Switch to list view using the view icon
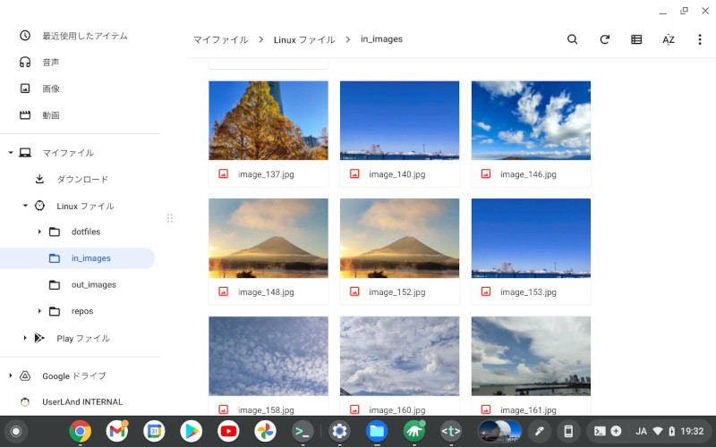716x447 pixels. [636, 39]
